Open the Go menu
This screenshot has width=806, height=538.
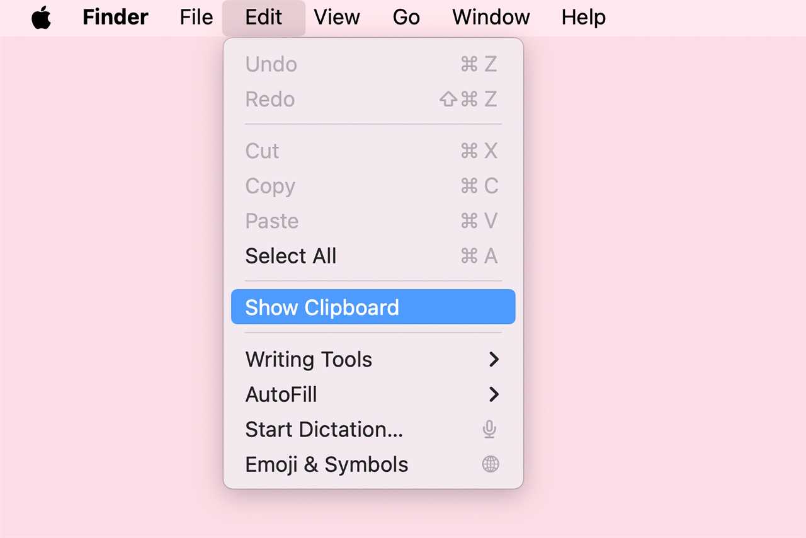406,18
